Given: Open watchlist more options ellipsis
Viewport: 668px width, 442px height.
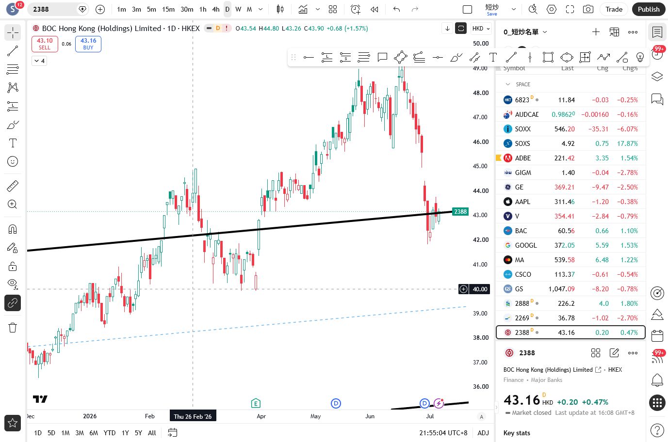Looking at the screenshot, I should (x=633, y=32).
